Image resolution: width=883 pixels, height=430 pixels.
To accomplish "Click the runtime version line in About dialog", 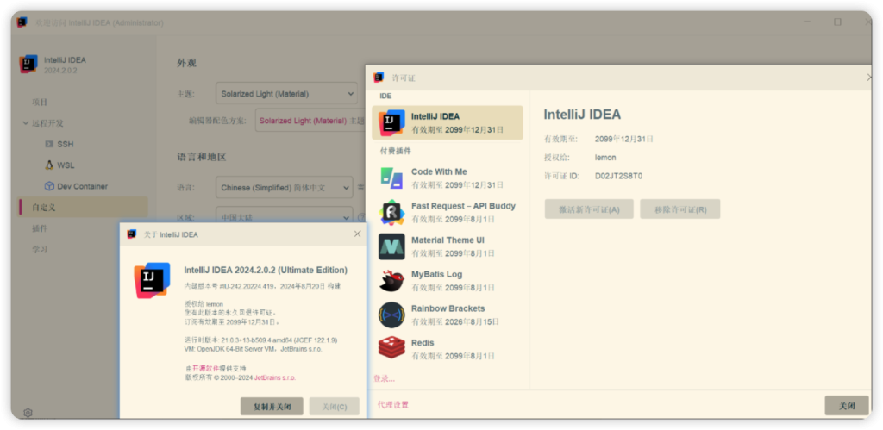I will point(260,340).
